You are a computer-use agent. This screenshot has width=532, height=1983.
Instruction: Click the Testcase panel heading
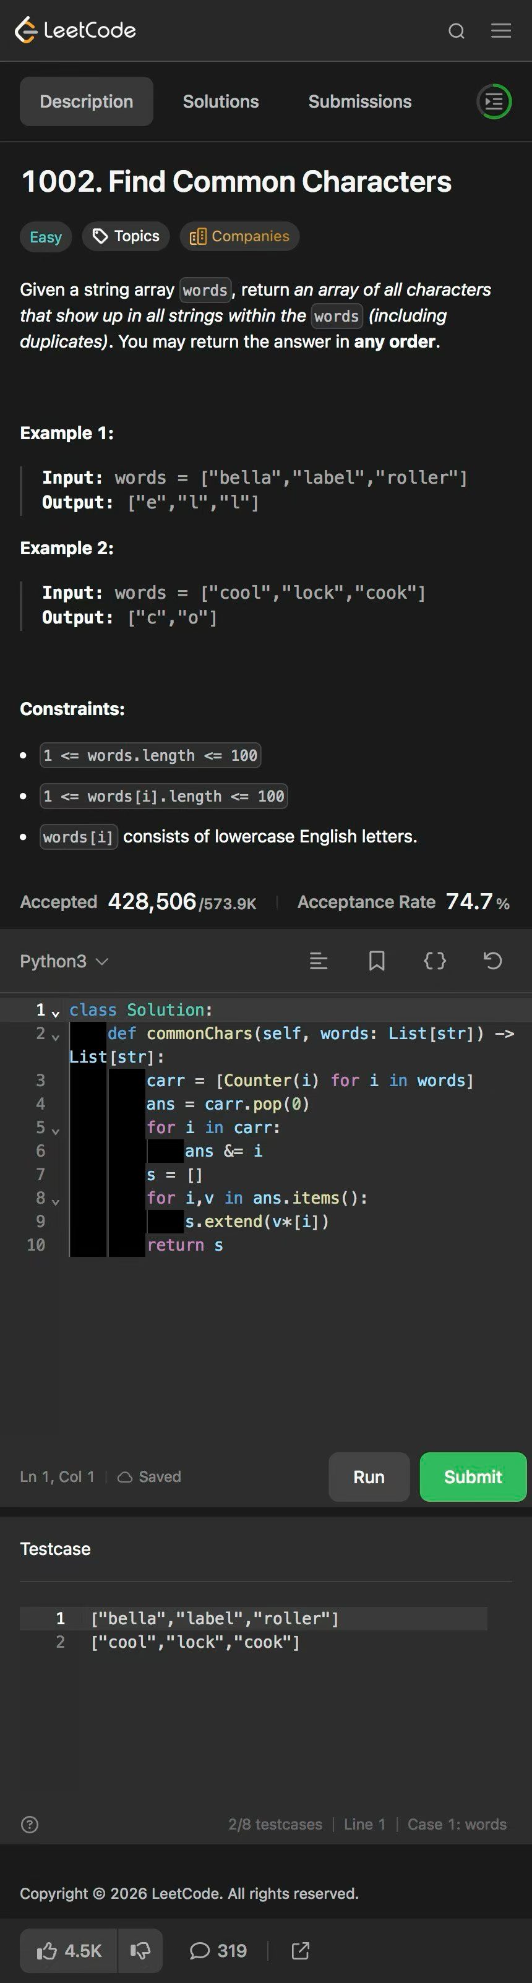pyautogui.click(x=56, y=1549)
